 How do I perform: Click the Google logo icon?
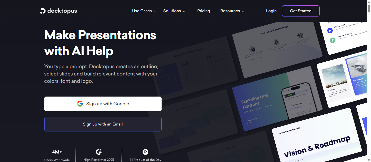(80, 104)
